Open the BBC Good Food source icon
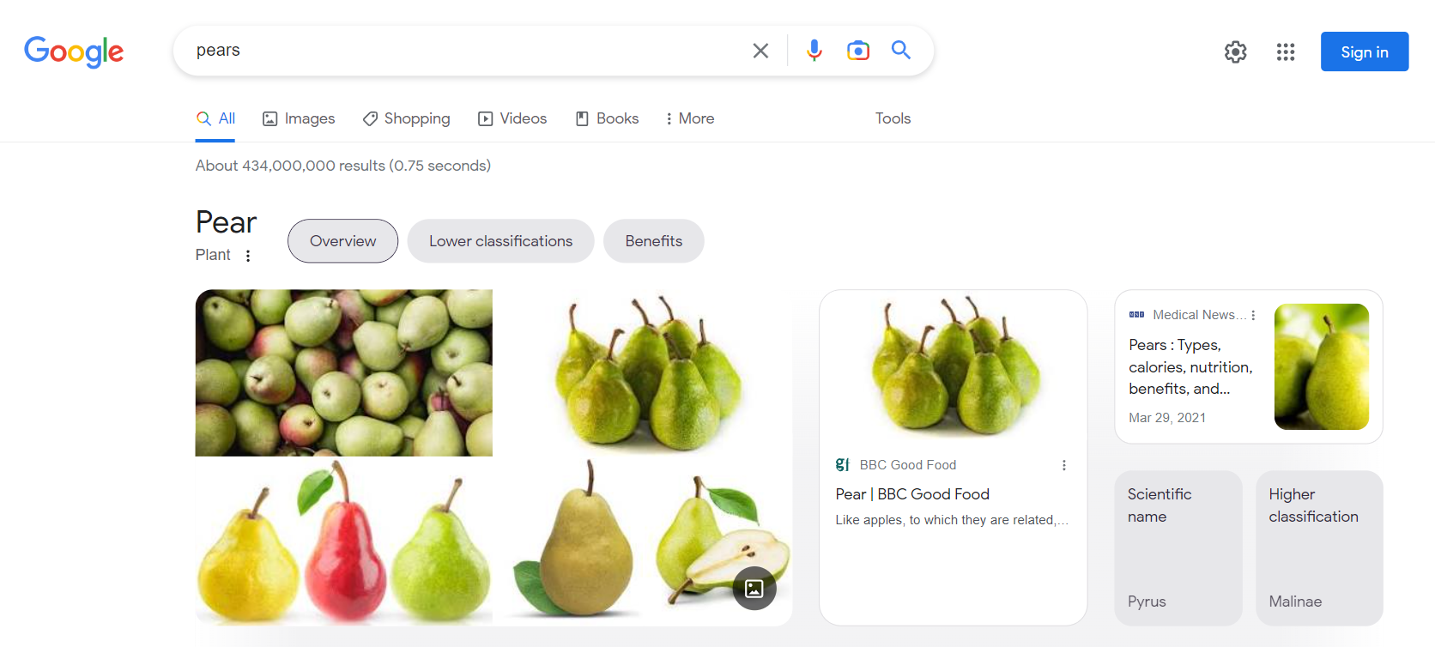This screenshot has height=647, width=1435. point(842,464)
